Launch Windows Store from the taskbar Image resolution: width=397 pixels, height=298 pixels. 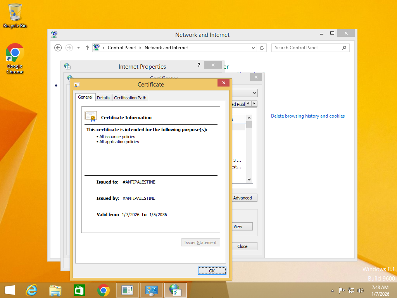79,290
